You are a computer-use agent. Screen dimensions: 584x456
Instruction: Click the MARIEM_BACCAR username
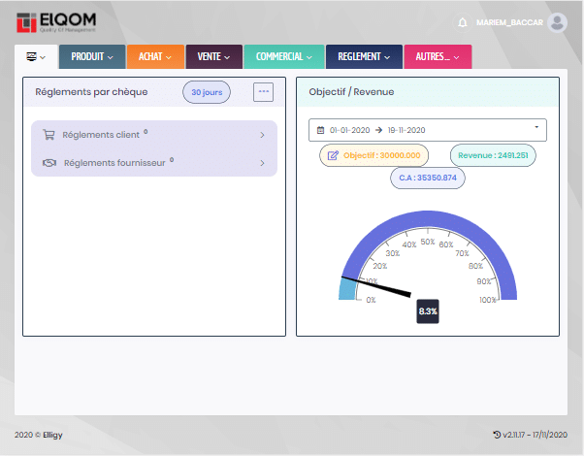tap(509, 22)
